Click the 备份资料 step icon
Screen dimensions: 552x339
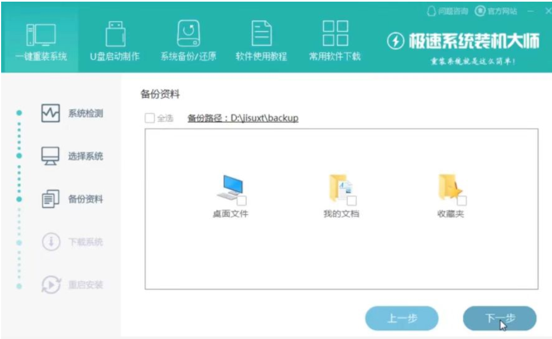(51, 200)
